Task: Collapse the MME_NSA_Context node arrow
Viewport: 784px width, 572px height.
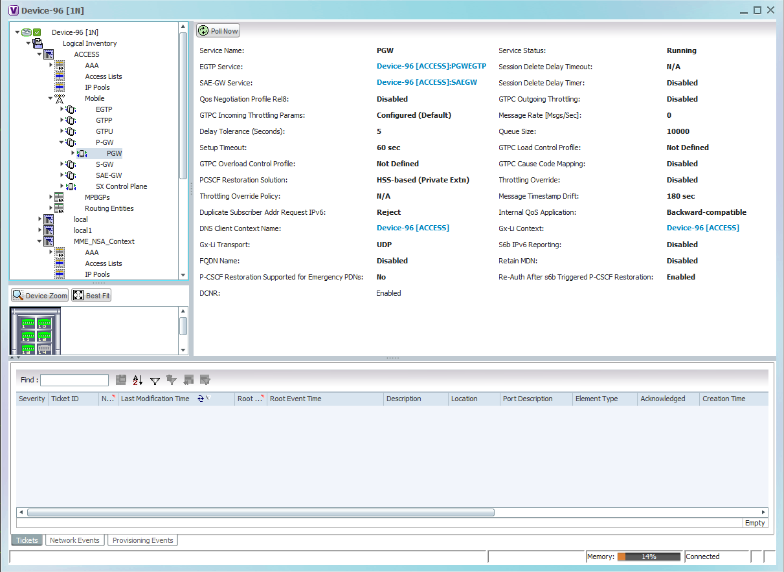Action: click(39, 241)
